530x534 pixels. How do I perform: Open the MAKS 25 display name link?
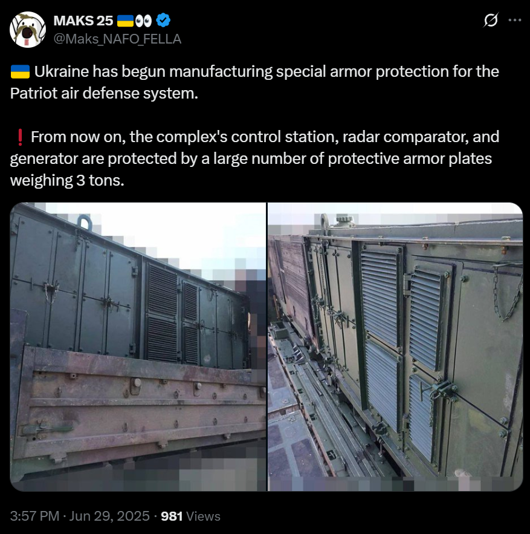[83, 21]
